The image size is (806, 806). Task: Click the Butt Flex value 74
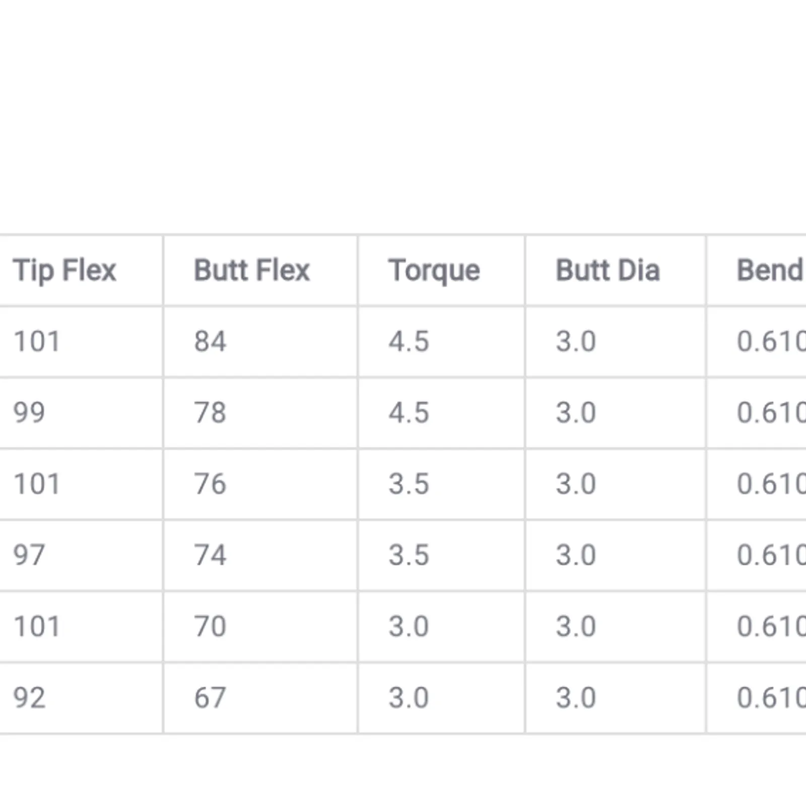(x=211, y=555)
